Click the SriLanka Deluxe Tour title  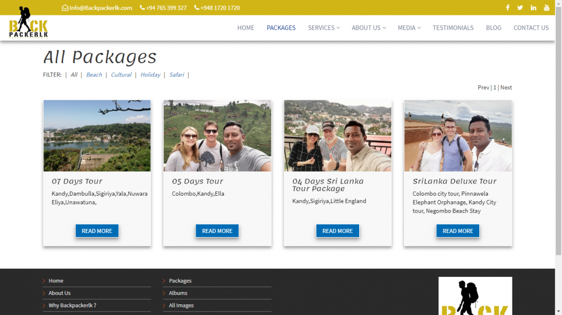point(455,181)
